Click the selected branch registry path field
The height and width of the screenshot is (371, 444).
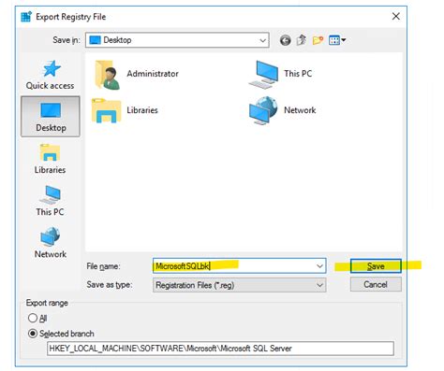(x=220, y=349)
